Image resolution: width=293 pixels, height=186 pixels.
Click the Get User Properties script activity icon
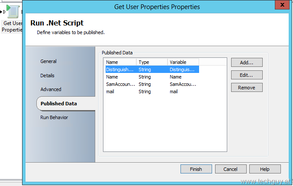13,12
